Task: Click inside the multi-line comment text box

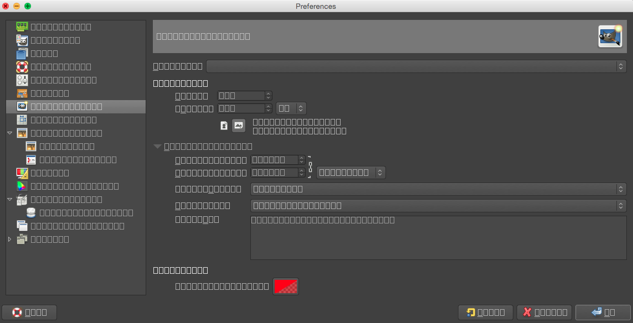Action: [x=439, y=238]
